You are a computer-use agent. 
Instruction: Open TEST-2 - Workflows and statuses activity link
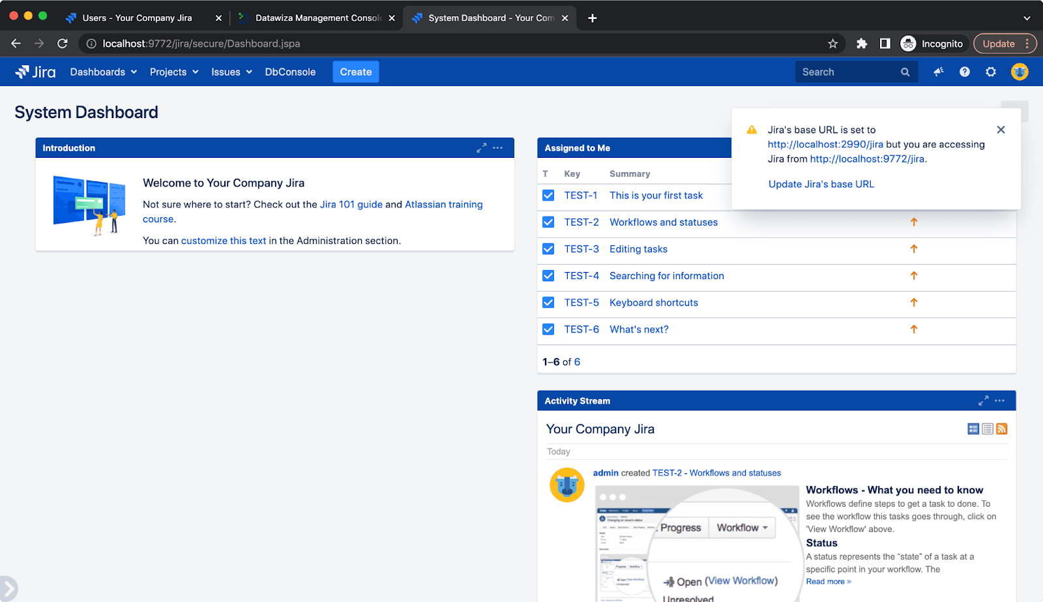716,473
